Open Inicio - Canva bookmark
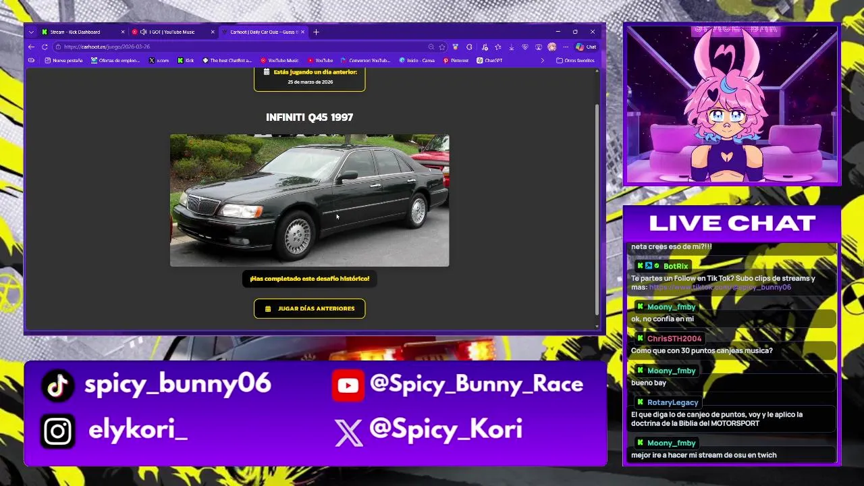 [416, 60]
